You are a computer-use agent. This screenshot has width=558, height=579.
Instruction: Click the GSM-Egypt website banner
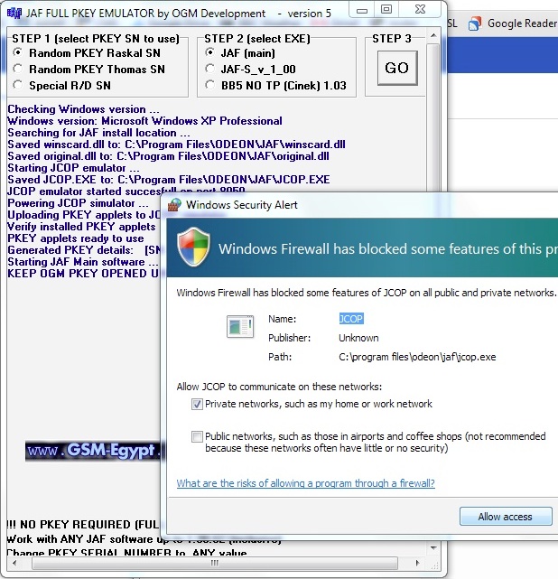[93, 451]
